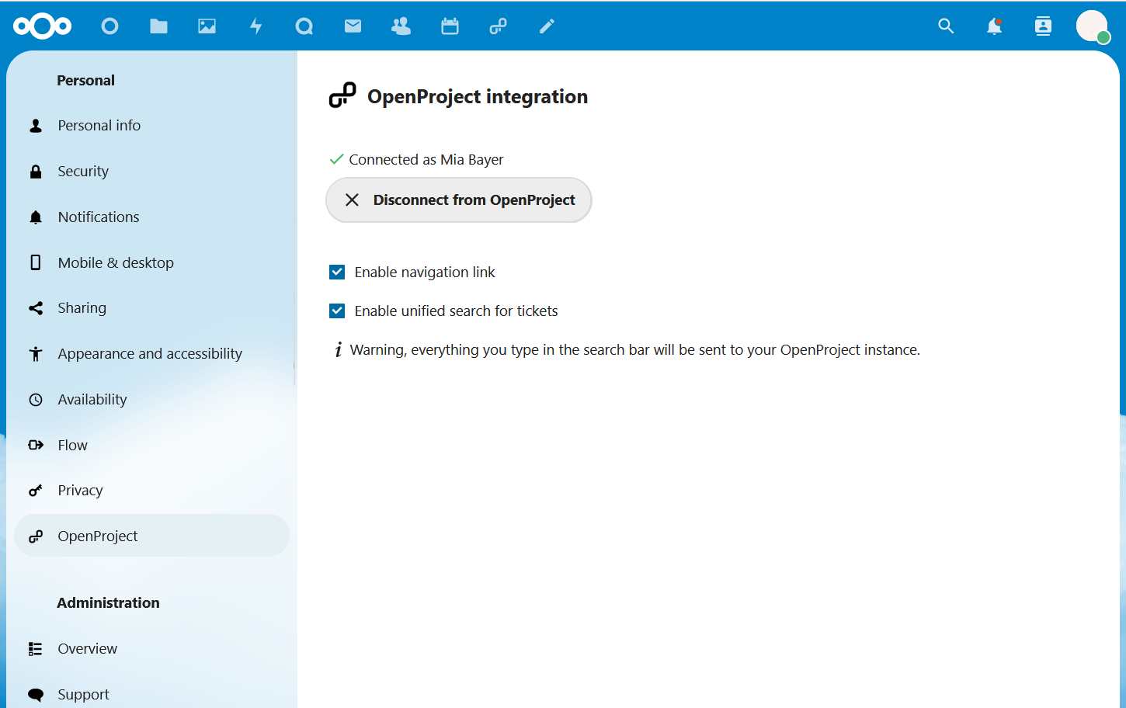Image resolution: width=1126 pixels, height=708 pixels.
Task: Uncheck Enable navigation link
Action: pyautogui.click(x=337, y=272)
